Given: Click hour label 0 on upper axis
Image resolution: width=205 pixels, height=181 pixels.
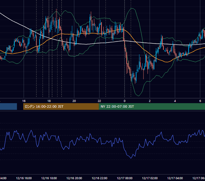Looking at the screenshot, I should click(125, 101).
